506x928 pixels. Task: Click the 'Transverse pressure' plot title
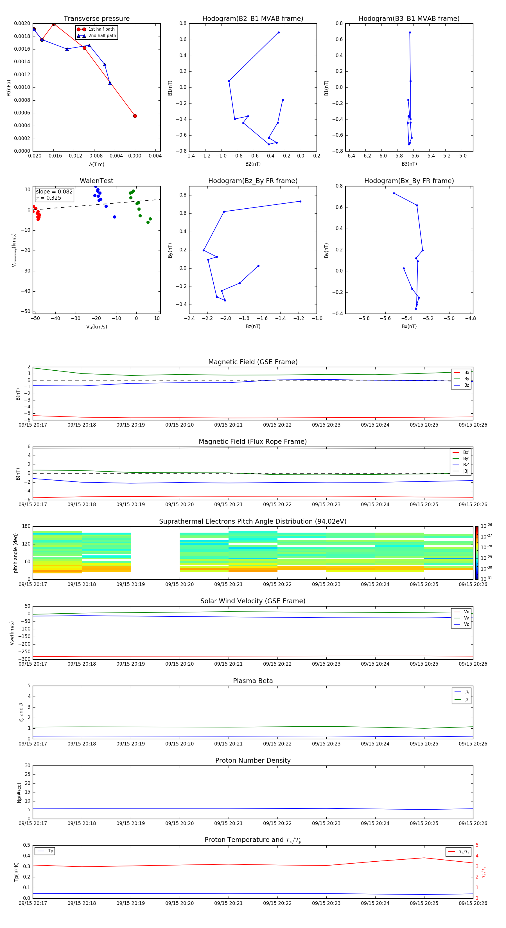(96, 19)
